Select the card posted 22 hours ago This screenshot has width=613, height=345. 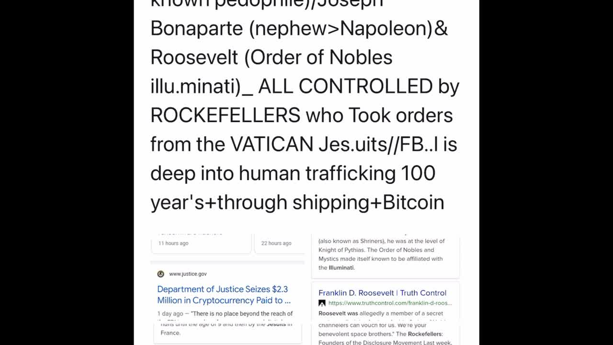point(279,243)
